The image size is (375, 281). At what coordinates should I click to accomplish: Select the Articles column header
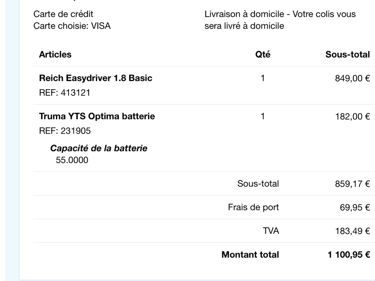coord(55,55)
